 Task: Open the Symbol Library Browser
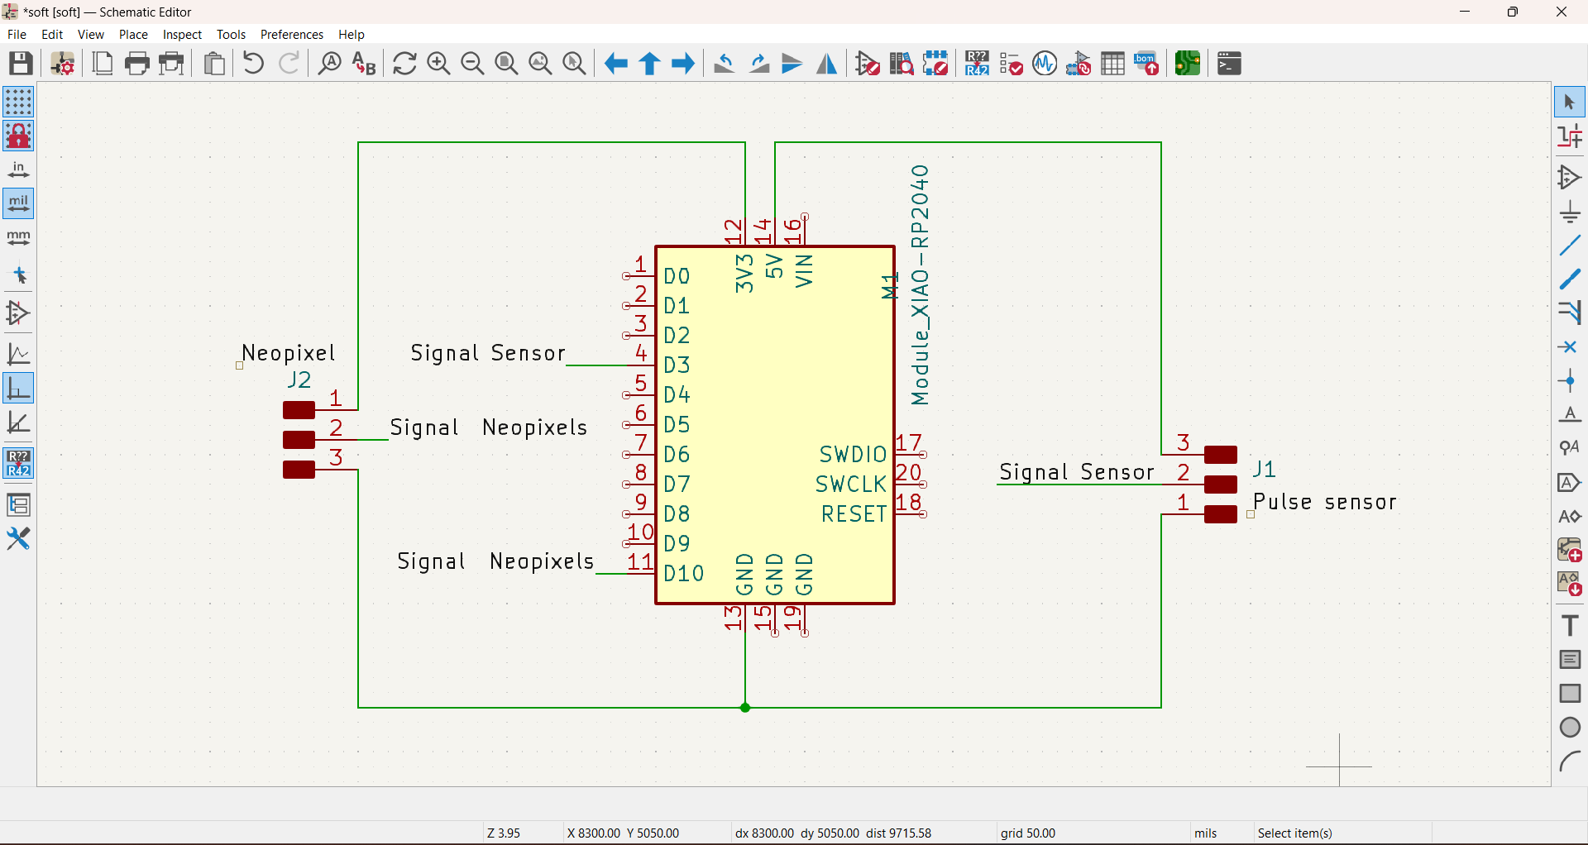pos(902,64)
